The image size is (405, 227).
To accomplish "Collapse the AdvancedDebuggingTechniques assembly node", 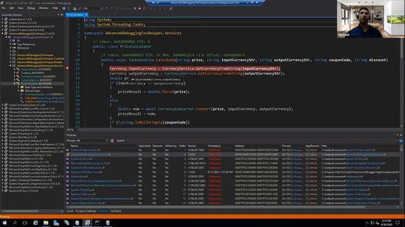I will pos(3,33).
